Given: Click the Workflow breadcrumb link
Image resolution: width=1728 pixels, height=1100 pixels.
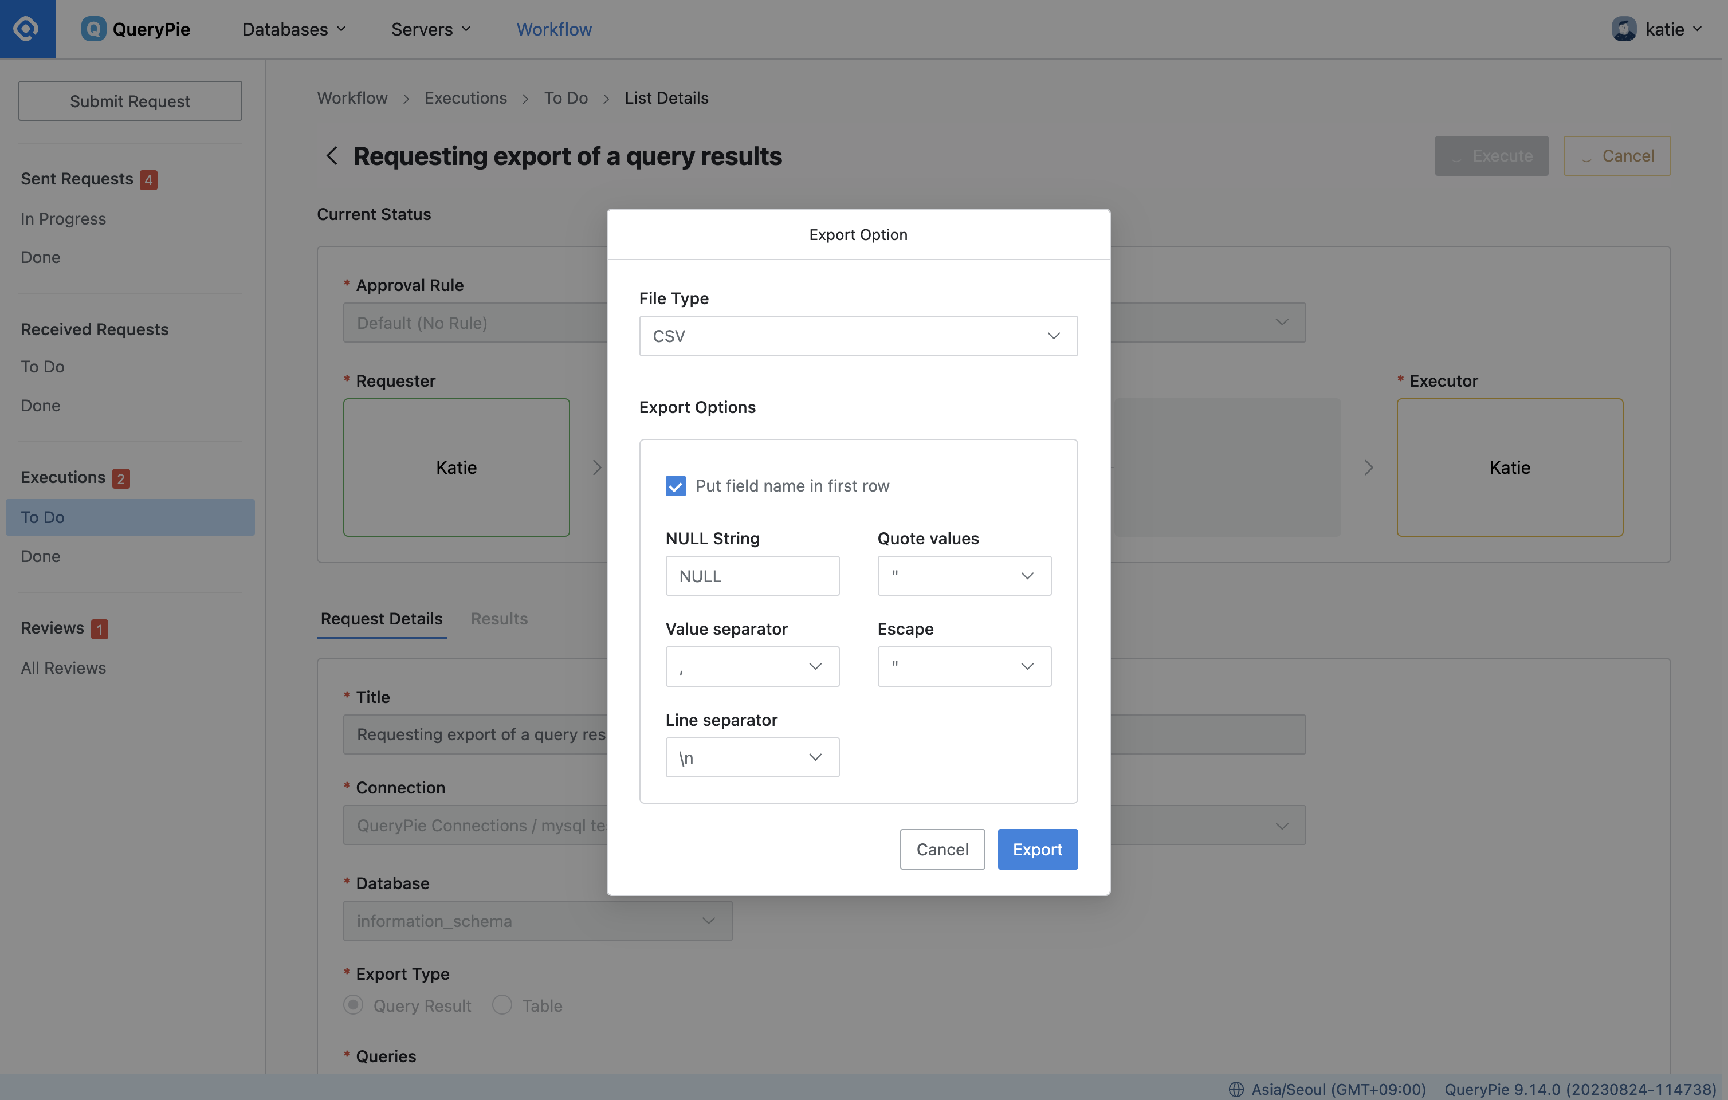Looking at the screenshot, I should pyautogui.click(x=352, y=97).
